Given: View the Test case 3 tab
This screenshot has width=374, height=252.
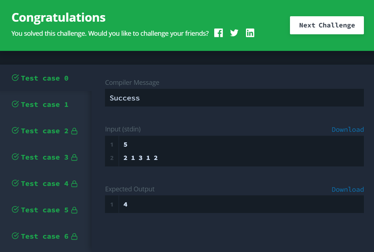Looking at the screenshot, I should pyautogui.click(x=45, y=157).
